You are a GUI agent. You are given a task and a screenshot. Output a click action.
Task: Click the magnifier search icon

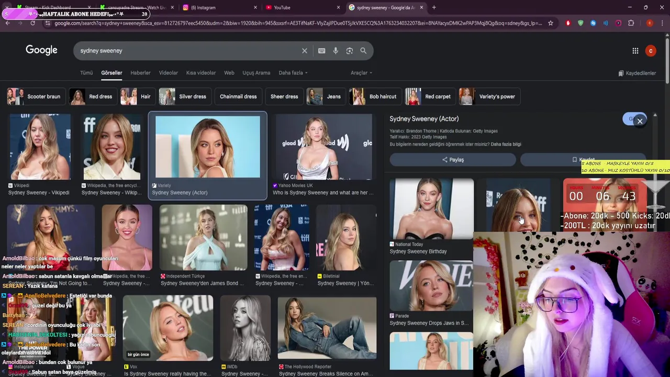click(x=363, y=51)
